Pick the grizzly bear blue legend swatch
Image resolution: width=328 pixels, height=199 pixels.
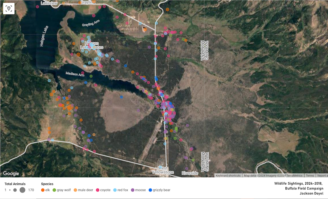click(x=150, y=190)
